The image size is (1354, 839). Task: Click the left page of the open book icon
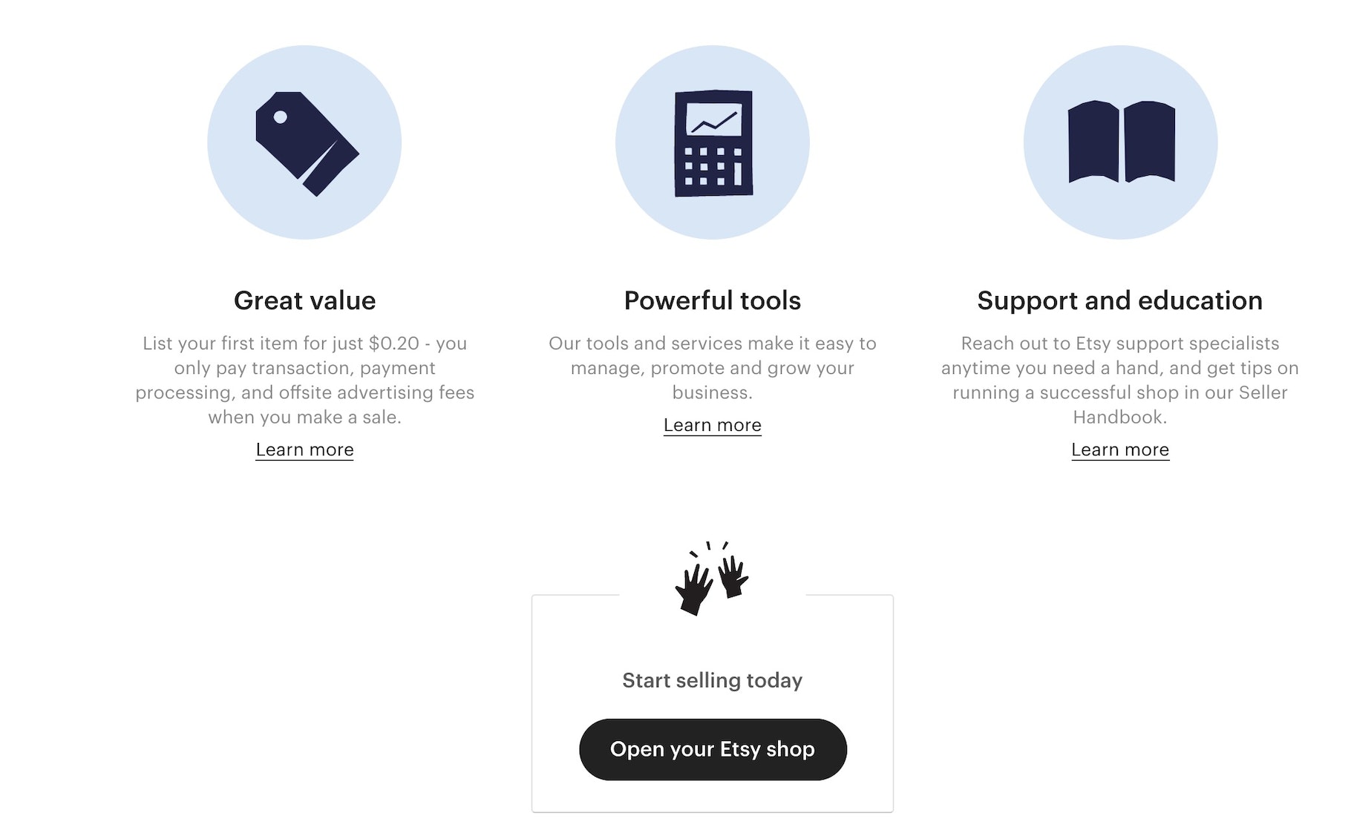[1093, 141]
